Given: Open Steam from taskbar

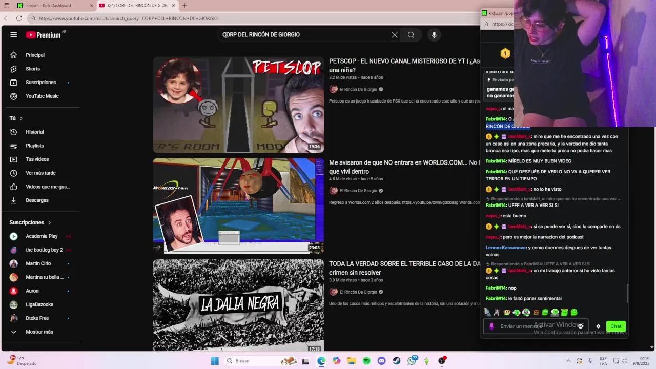Looking at the screenshot, I should pyautogui.click(x=397, y=361).
